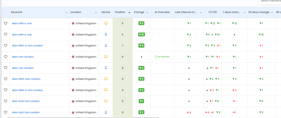
Task: Click desktop icon for Man And Van London
Action: tap(106, 101)
